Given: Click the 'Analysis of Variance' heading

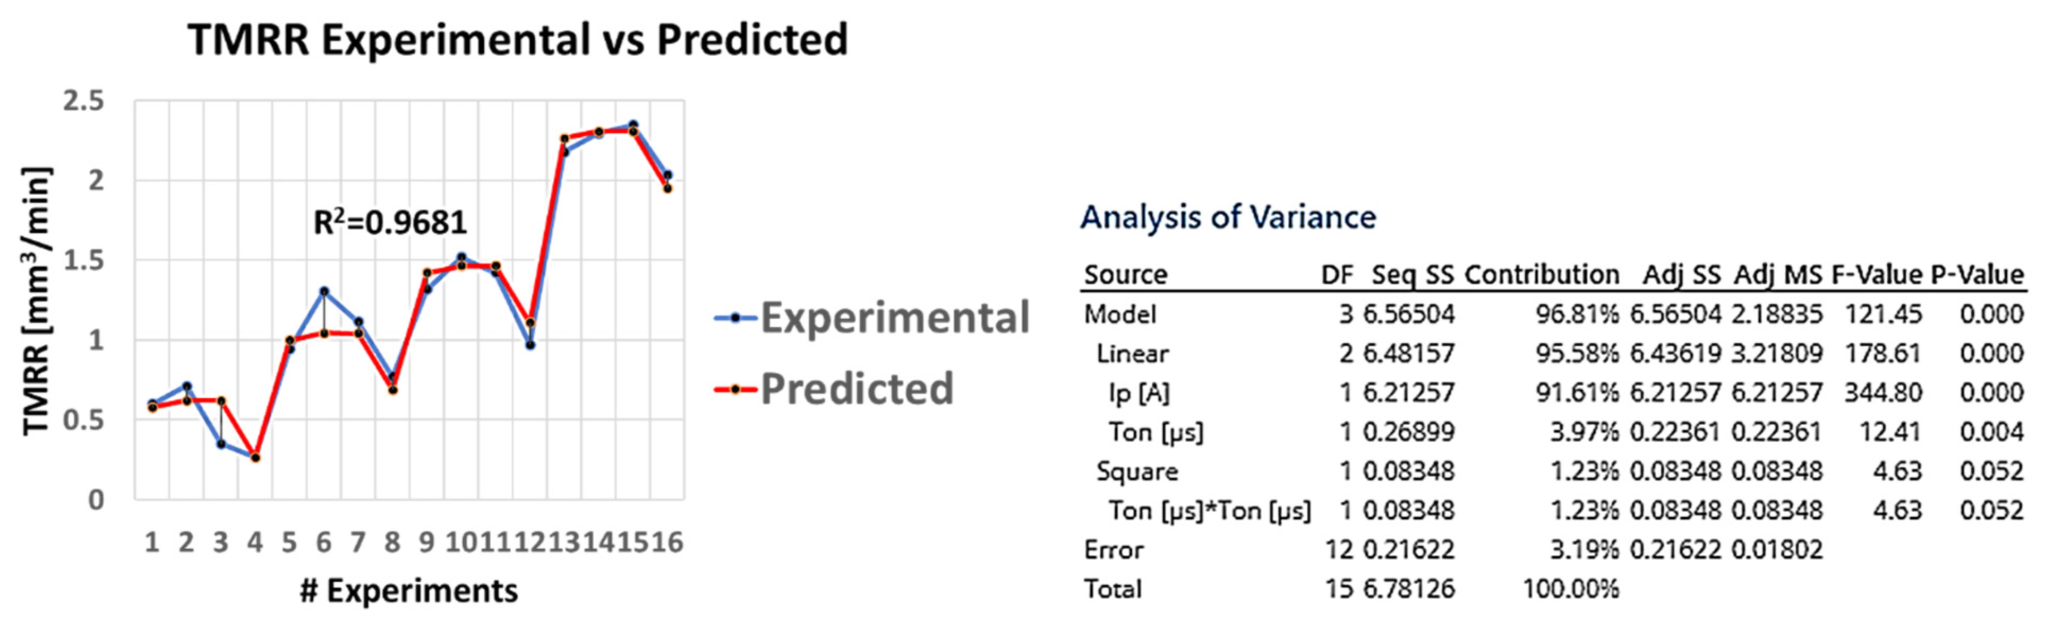Looking at the screenshot, I should [1228, 217].
